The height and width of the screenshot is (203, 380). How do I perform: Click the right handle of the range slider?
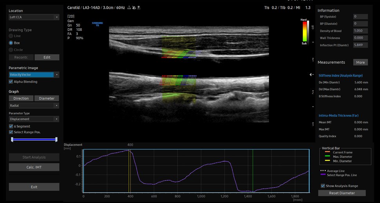point(56,139)
